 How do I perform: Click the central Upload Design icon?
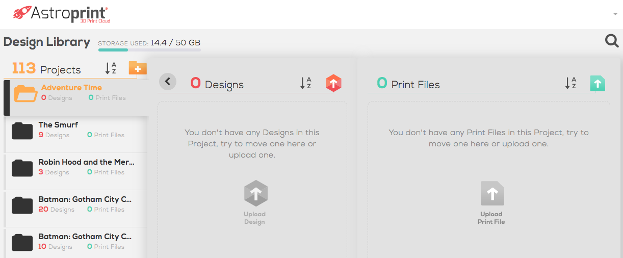point(255,194)
